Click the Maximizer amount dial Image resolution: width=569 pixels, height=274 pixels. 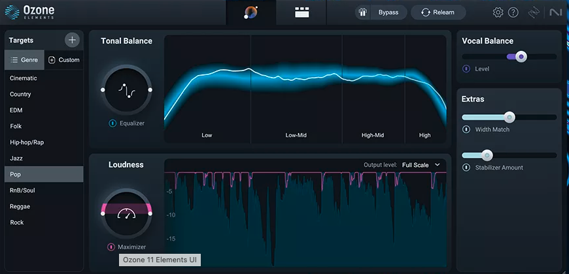[x=126, y=213]
